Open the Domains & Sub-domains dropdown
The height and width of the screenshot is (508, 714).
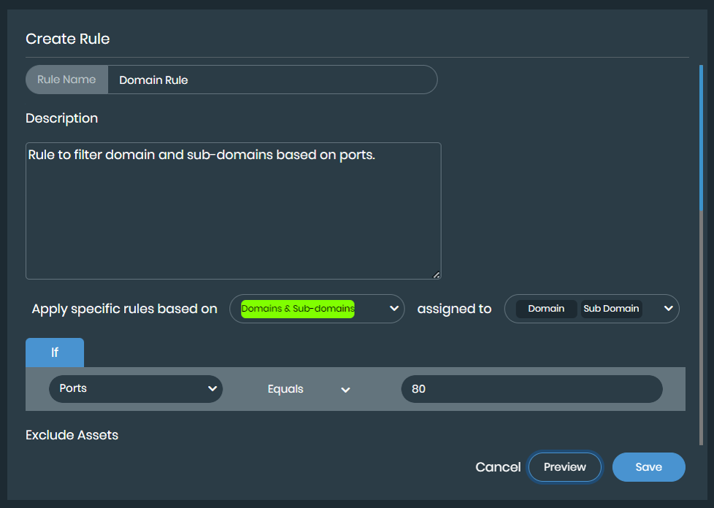(x=317, y=309)
